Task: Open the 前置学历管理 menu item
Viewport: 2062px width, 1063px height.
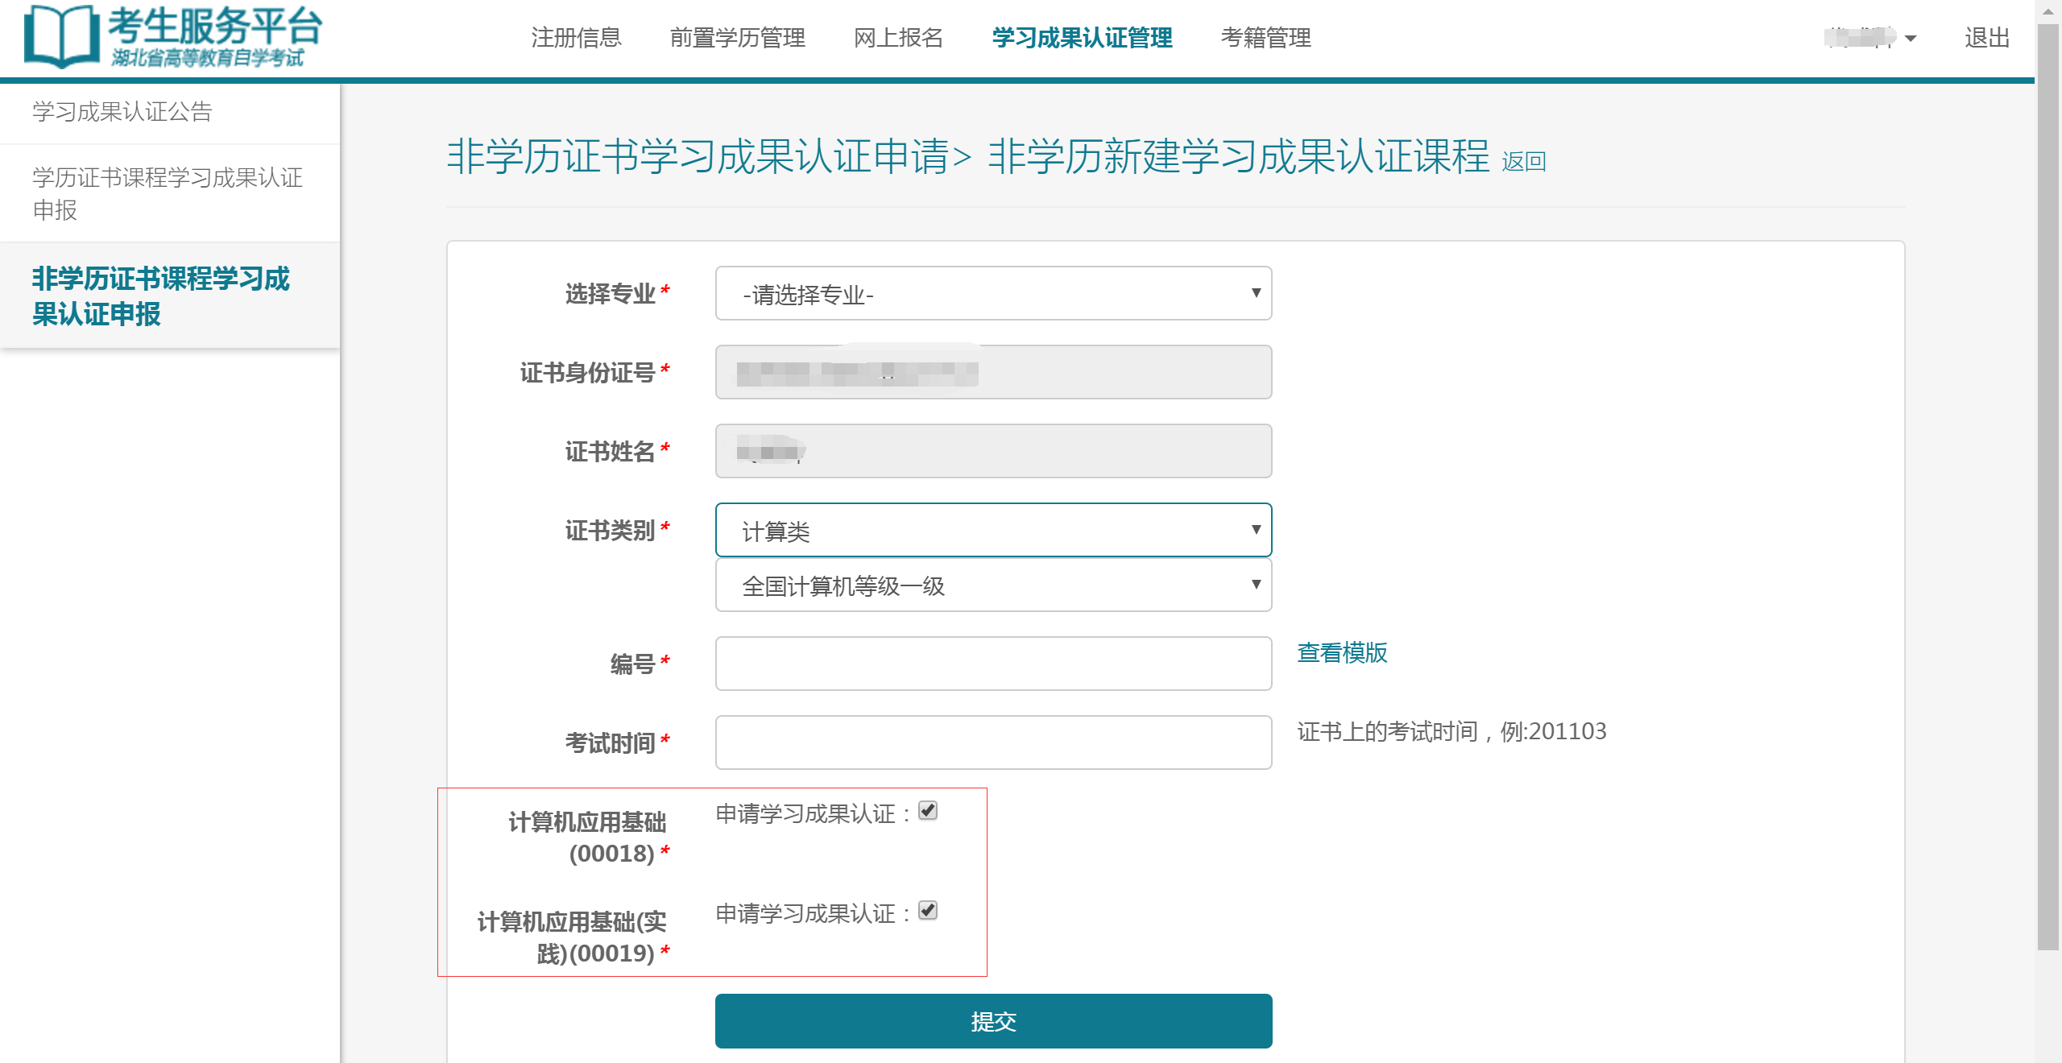Action: point(738,38)
